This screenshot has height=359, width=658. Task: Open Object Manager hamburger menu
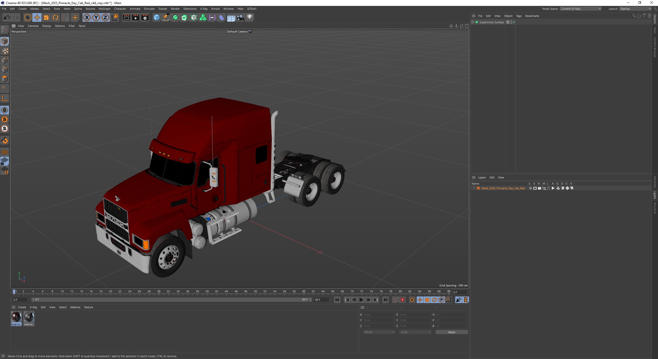coord(474,16)
